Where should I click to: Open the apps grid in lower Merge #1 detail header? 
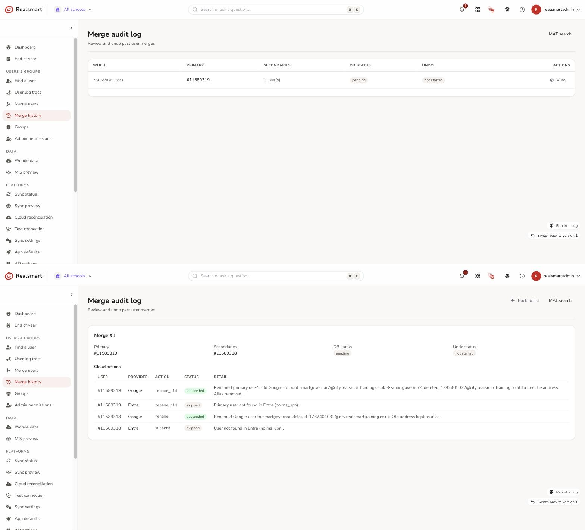pyautogui.click(x=478, y=276)
